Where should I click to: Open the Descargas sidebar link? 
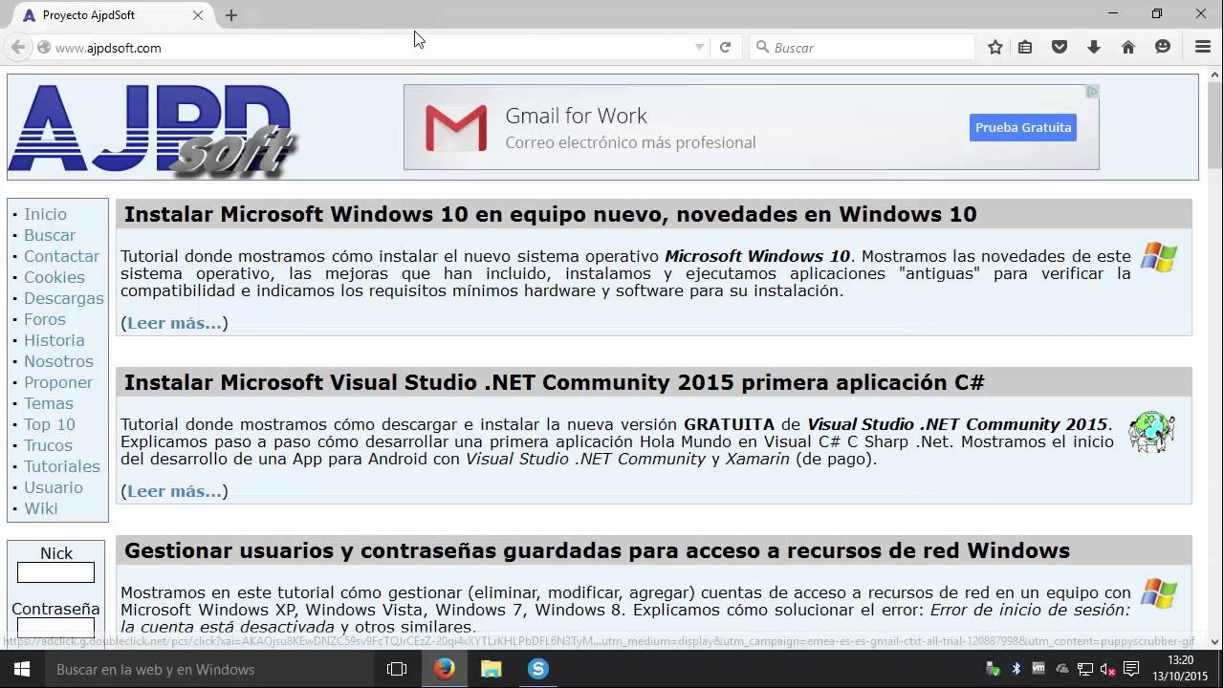tap(64, 298)
